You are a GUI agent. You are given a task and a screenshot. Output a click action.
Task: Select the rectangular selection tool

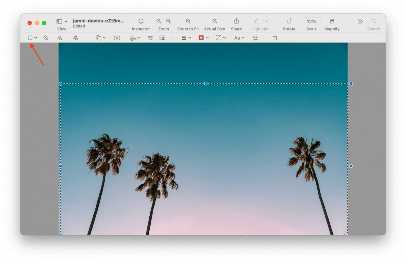point(30,38)
